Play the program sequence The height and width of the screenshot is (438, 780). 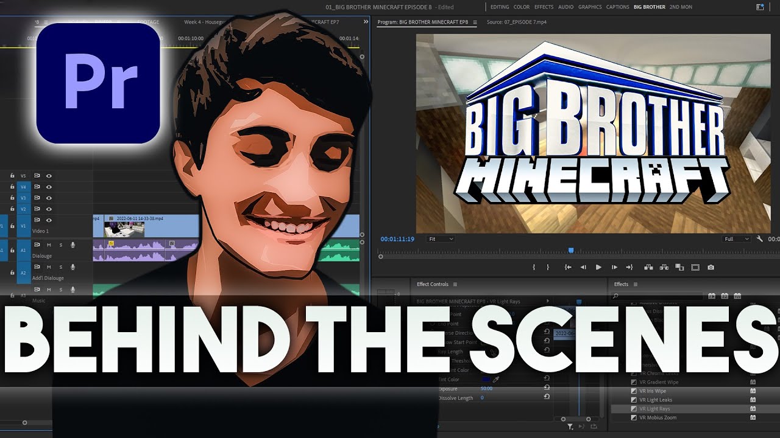[598, 267]
